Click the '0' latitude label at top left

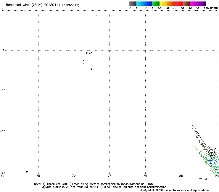pyautogui.click(x=2, y=10)
